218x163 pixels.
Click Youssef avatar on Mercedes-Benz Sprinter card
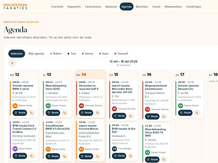(x=114, y=109)
